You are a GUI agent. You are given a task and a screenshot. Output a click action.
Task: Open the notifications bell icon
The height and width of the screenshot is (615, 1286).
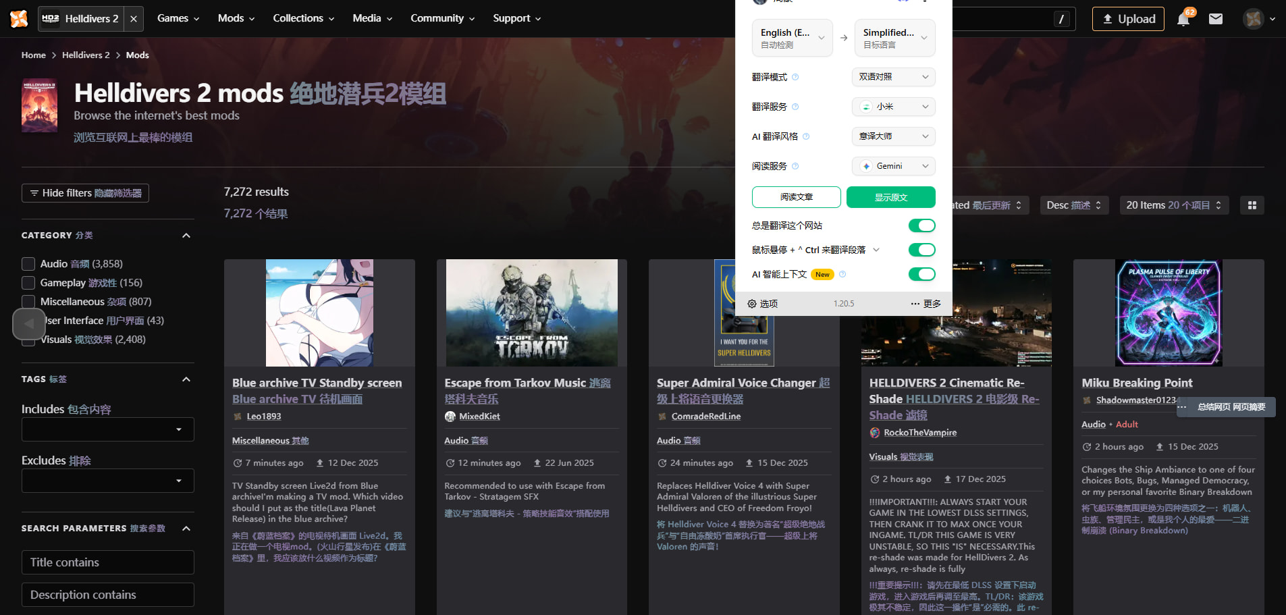[x=1183, y=19]
